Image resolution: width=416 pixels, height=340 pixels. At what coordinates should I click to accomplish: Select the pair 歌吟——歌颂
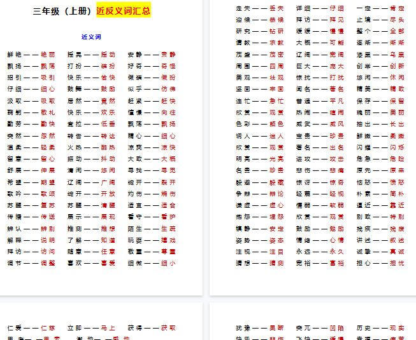point(31,194)
